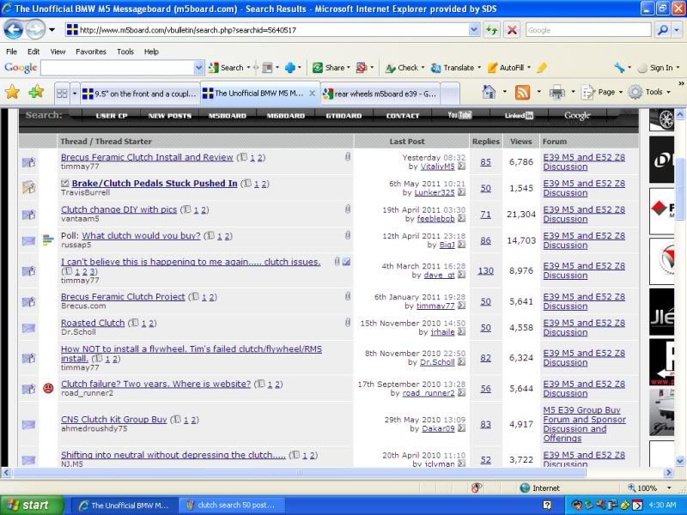This screenshot has height=515, width=687.
Task: Click the USER CP navigation button
Action: coord(112,116)
